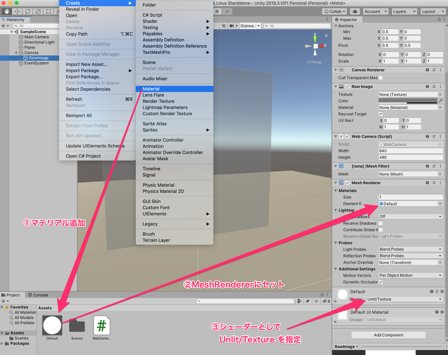Screen dimensions: 448x355
Task: Collapse the Lighting section in Mesh Renderer
Action: [x=335, y=210]
